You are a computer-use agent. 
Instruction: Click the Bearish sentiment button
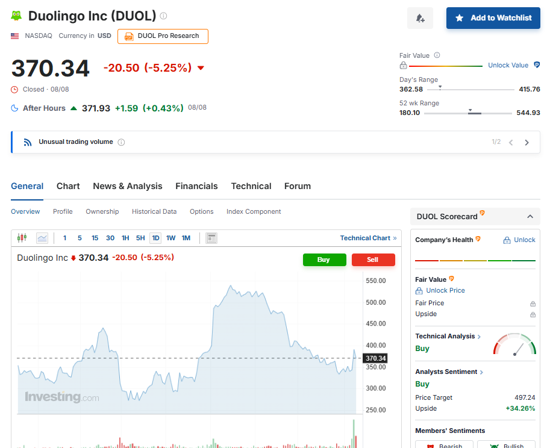click(444, 444)
